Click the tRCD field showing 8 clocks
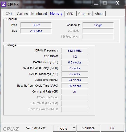126x132 pixels. coord(75,68)
